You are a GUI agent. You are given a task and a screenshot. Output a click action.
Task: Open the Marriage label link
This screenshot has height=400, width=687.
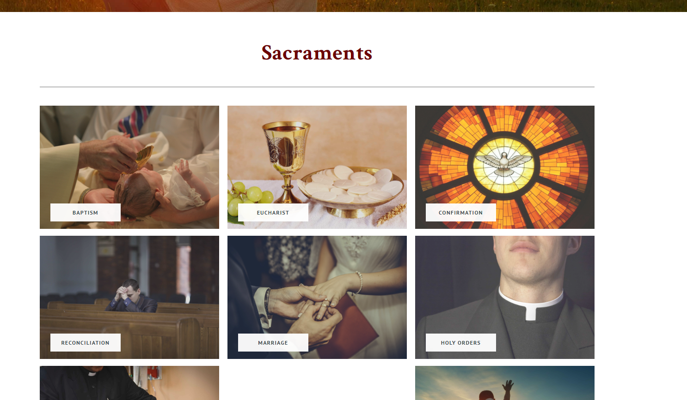click(x=273, y=343)
